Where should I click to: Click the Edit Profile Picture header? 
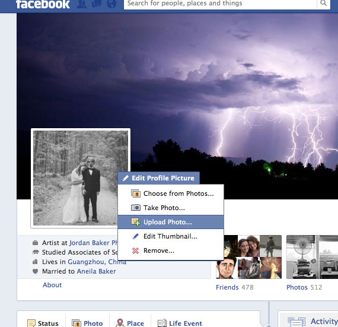159,178
